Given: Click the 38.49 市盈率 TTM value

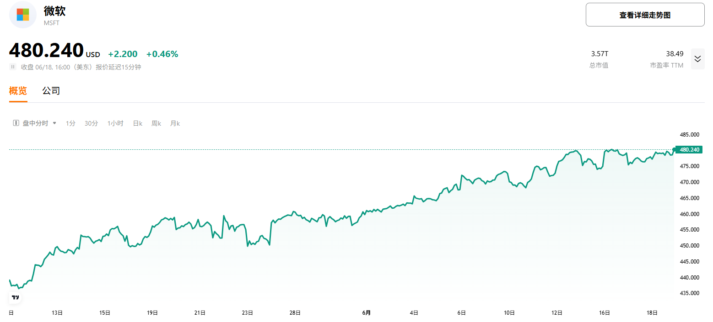Looking at the screenshot, I should 675,53.
